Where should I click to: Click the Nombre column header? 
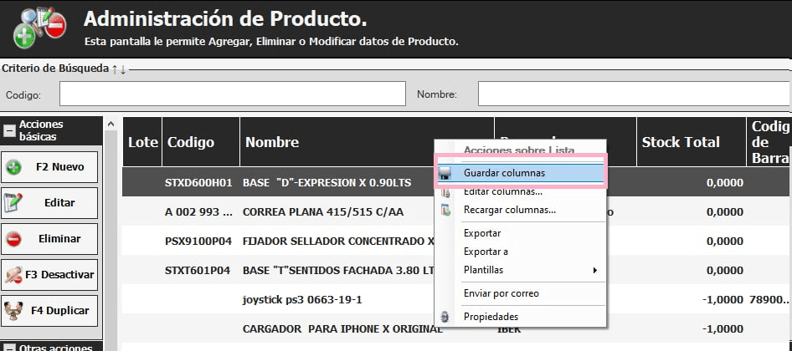coord(272,142)
